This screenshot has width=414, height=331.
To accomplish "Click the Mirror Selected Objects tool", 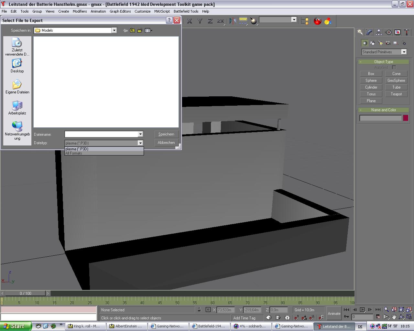I will tap(233, 21).
